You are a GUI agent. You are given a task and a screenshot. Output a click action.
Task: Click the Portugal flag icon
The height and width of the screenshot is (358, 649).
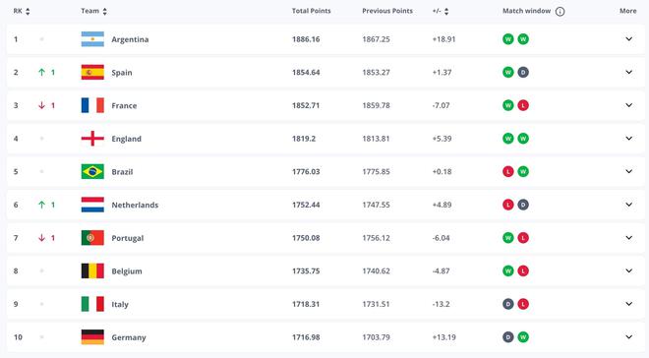pyautogui.click(x=92, y=238)
